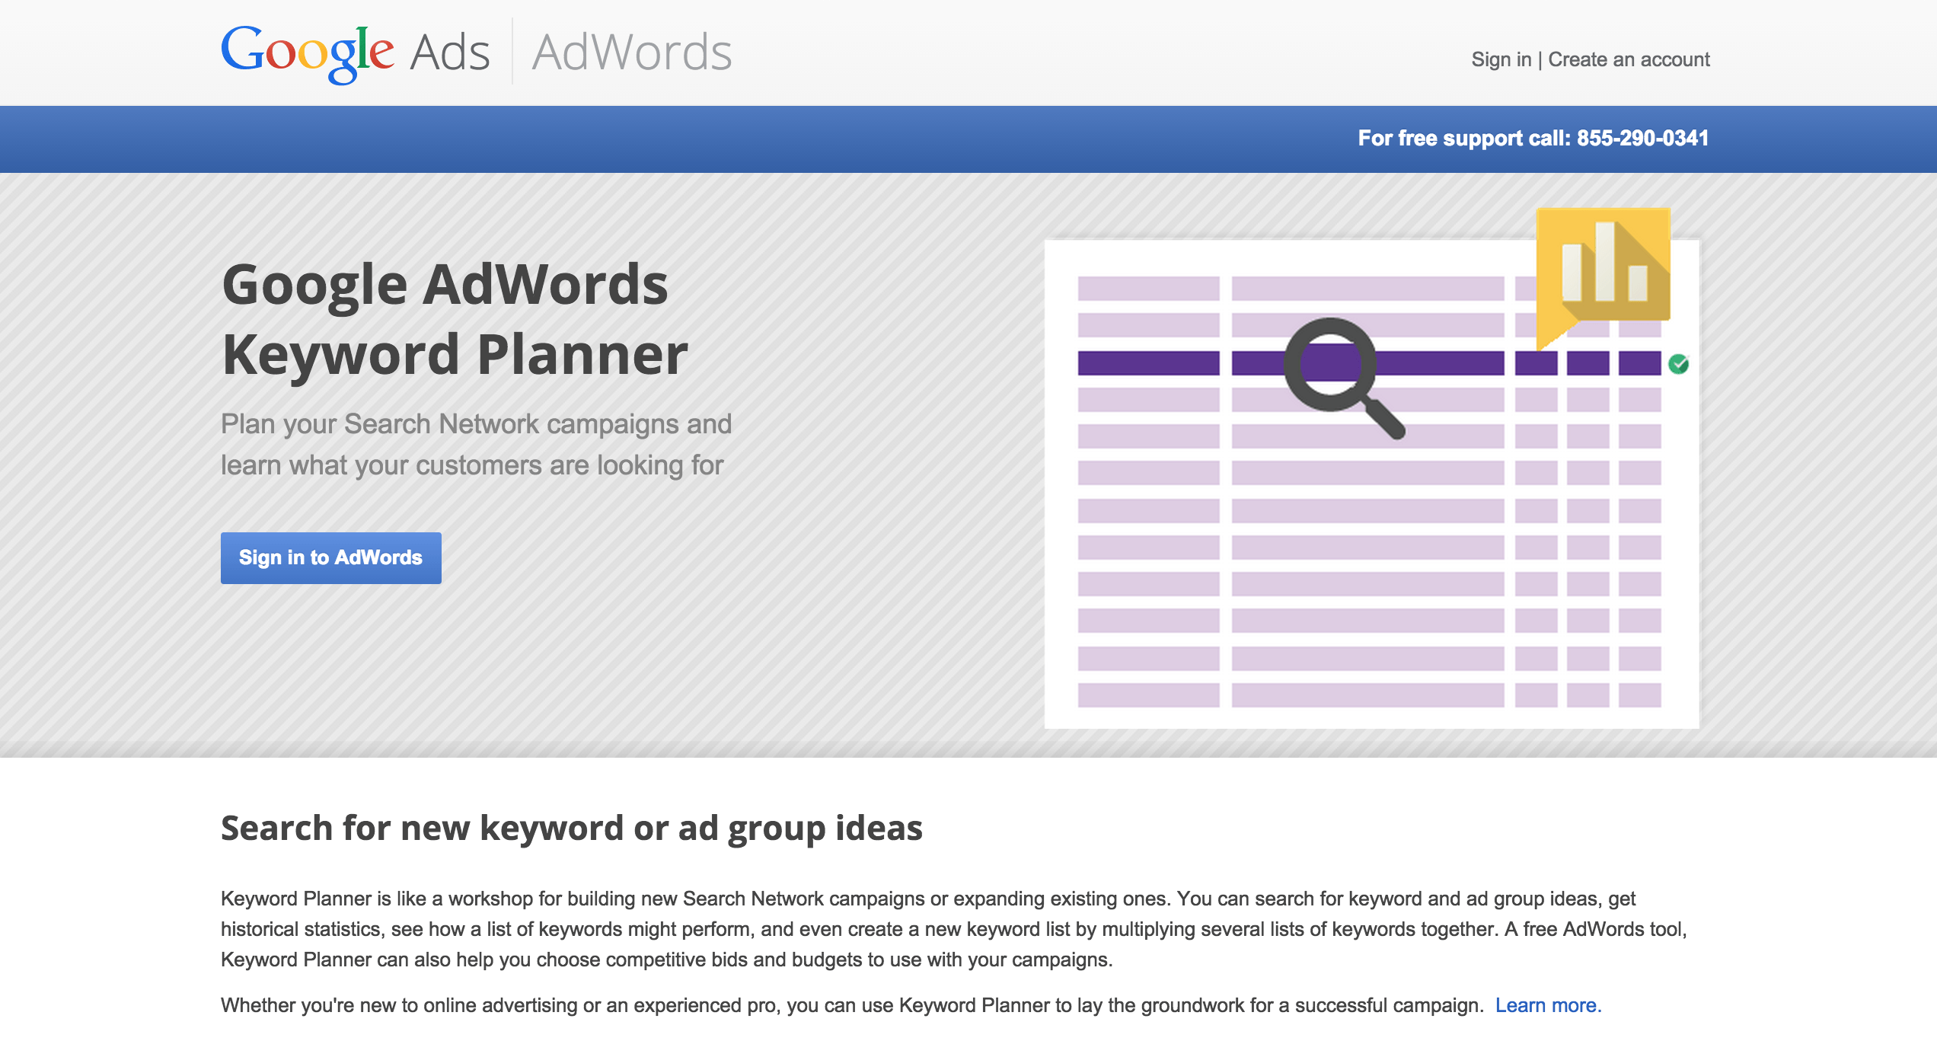Click the highlighted dark purple table row
This screenshot has width=1937, height=1057.
pos(1148,363)
